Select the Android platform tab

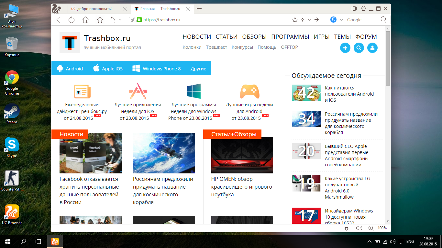click(x=70, y=68)
